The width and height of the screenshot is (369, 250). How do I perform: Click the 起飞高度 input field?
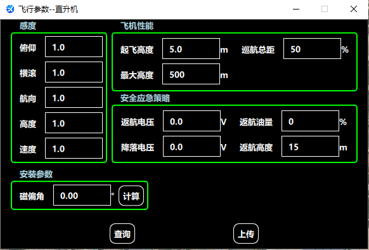(x=191, y=48)
